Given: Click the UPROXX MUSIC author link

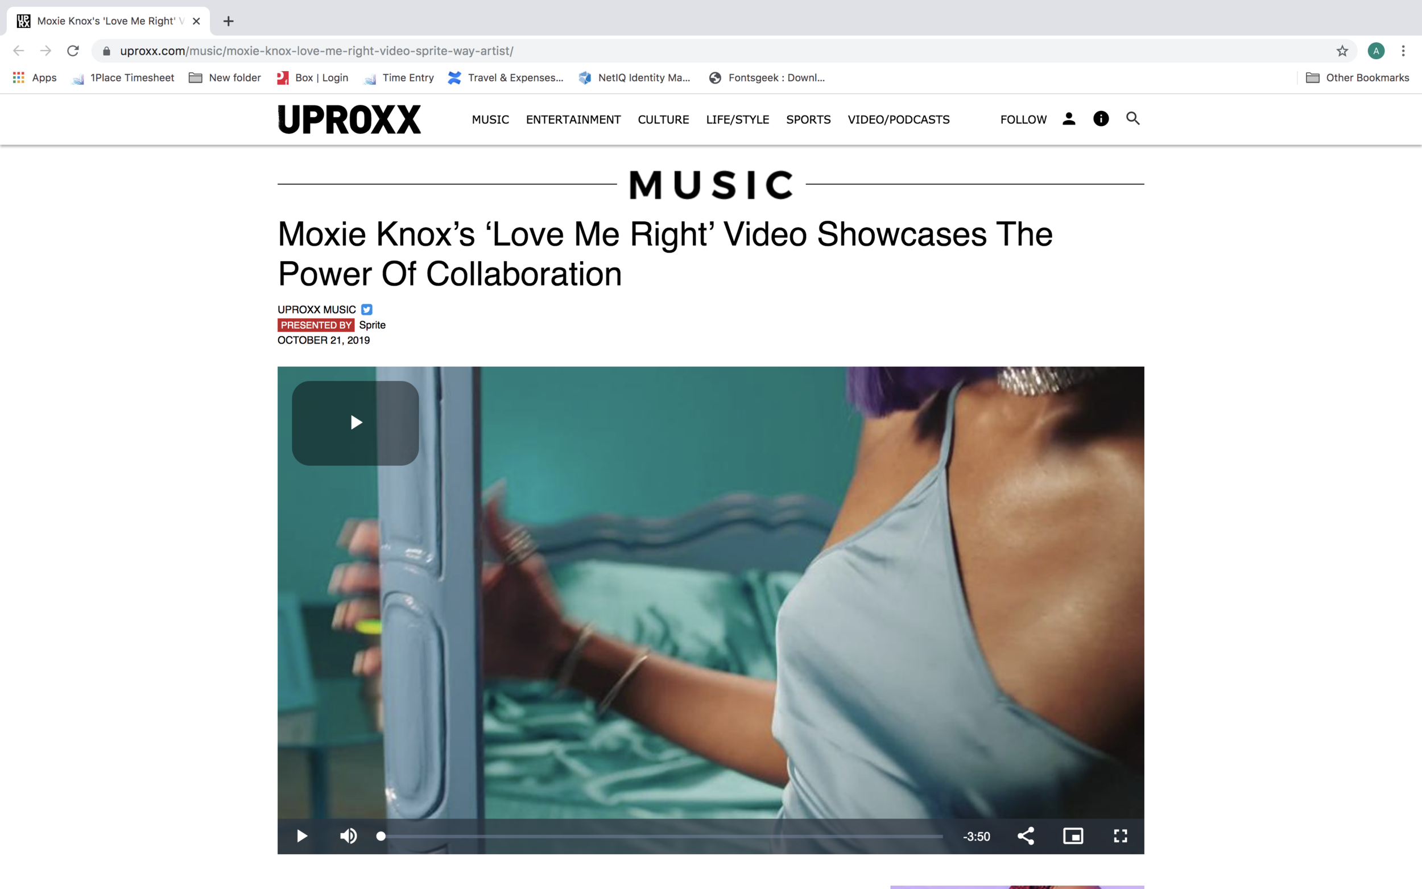Looking at the screenshot, I should point(316,309).
